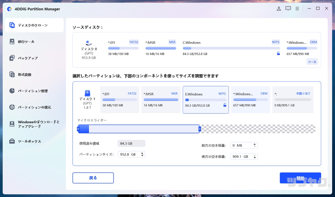
Task: Click the 戻る back button
Action: (x=93, y=178)
